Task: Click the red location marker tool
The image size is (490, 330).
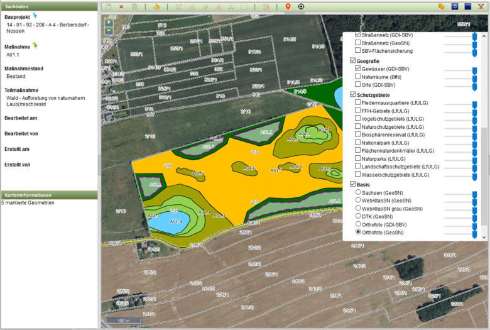Action: point(288,6)
